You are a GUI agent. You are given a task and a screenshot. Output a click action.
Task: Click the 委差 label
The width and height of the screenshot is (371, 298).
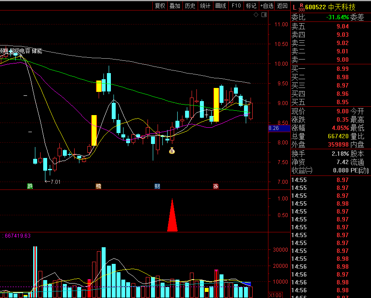coord(357,18)
